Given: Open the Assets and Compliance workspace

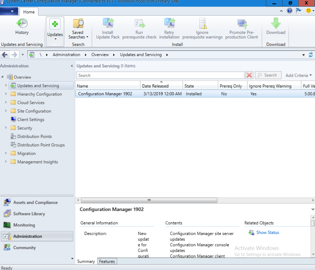Looking at the screenshot, I should [x=37, y=203].
